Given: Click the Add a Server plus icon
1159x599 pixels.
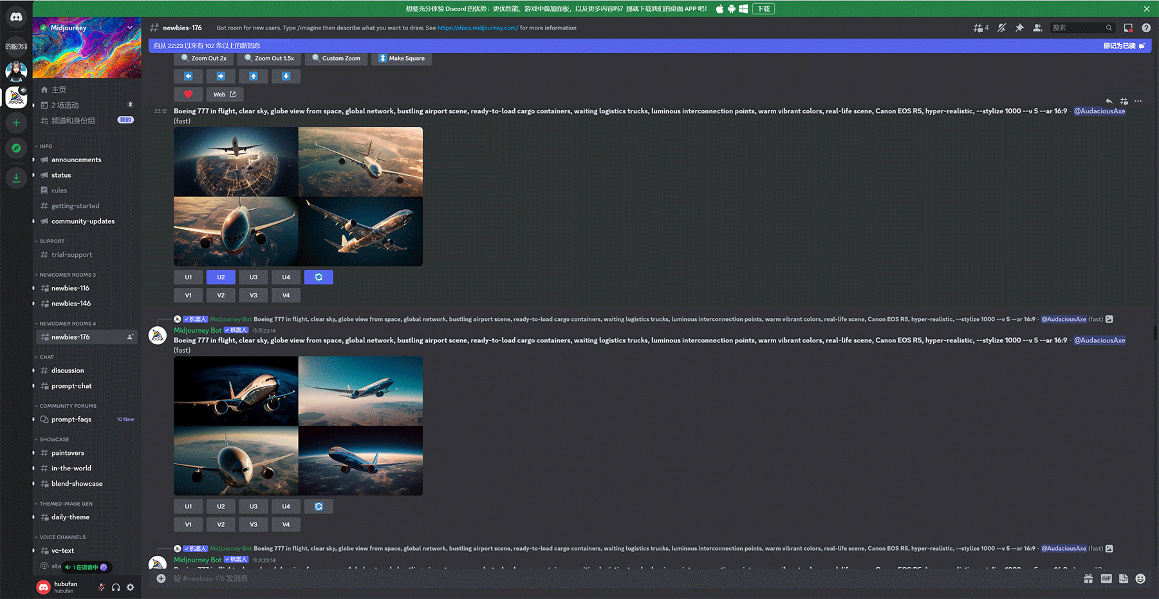Looking at the screenshot, I should pos(16,122).
